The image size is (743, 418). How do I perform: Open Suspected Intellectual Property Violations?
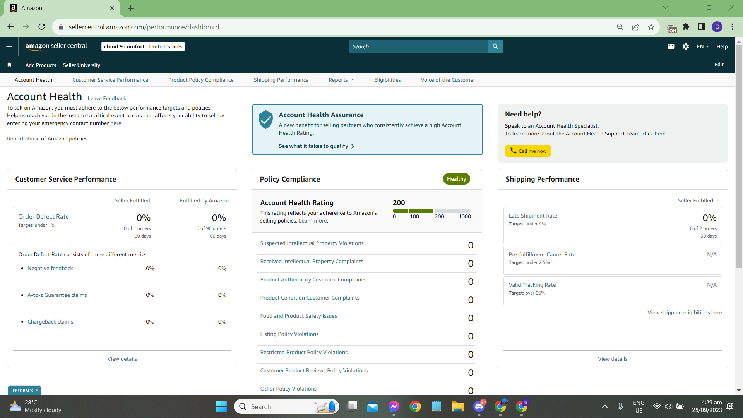312,243
